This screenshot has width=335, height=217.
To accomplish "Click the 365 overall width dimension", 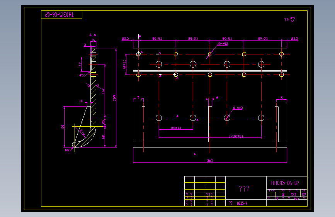I will point(210,160).
